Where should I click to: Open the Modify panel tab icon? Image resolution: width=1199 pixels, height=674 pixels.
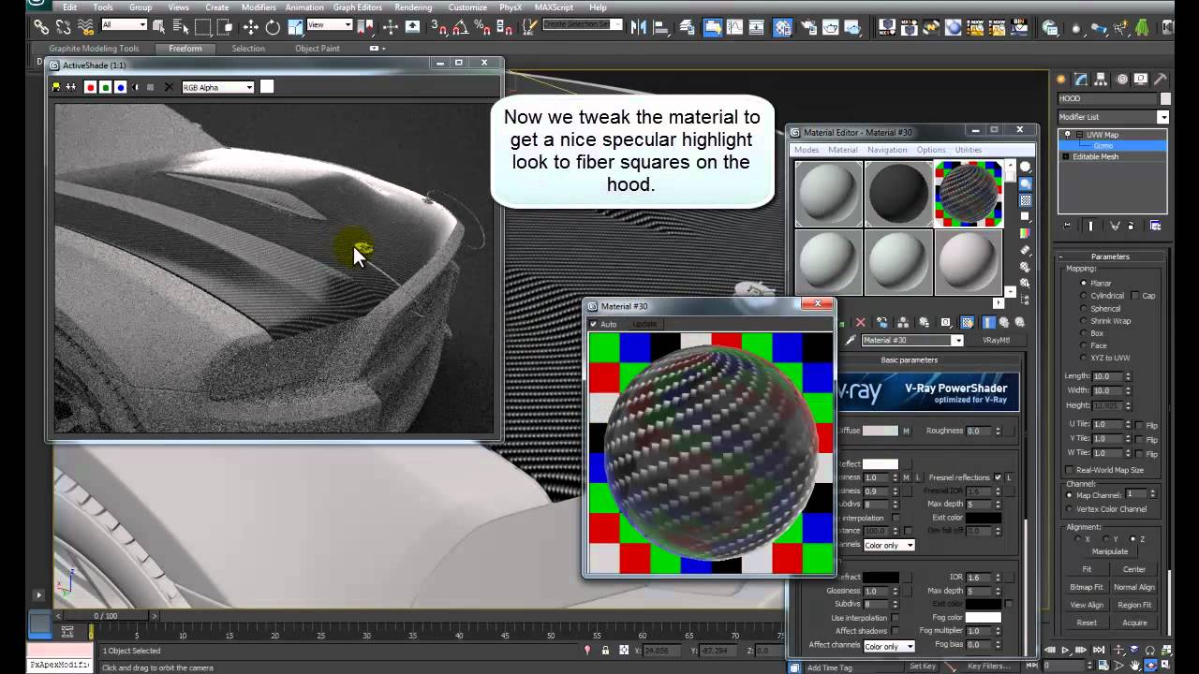coord(1080,80)
